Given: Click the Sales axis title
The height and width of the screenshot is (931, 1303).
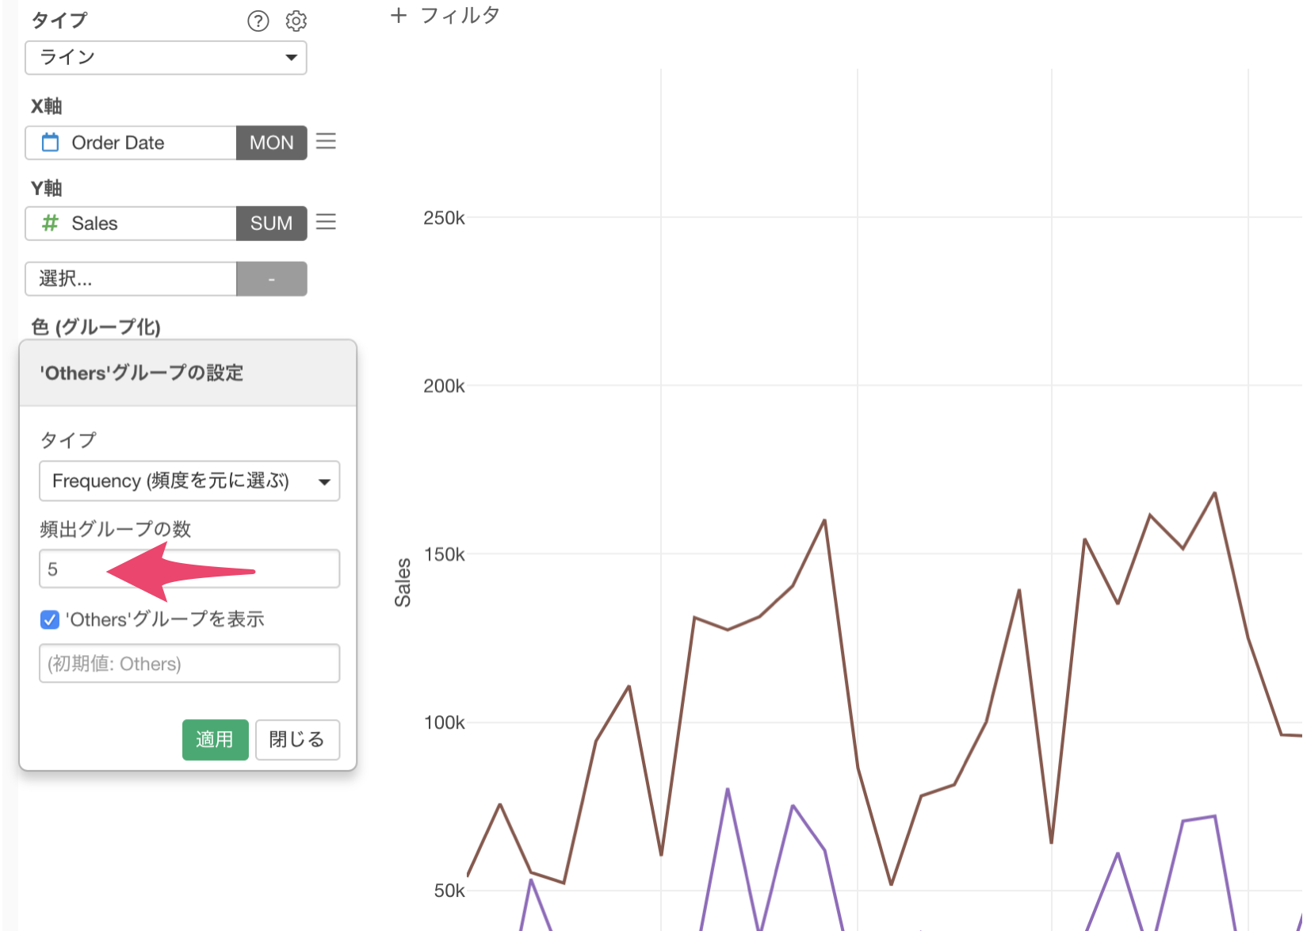Looking at the screenshot, I should pos(403,583).
